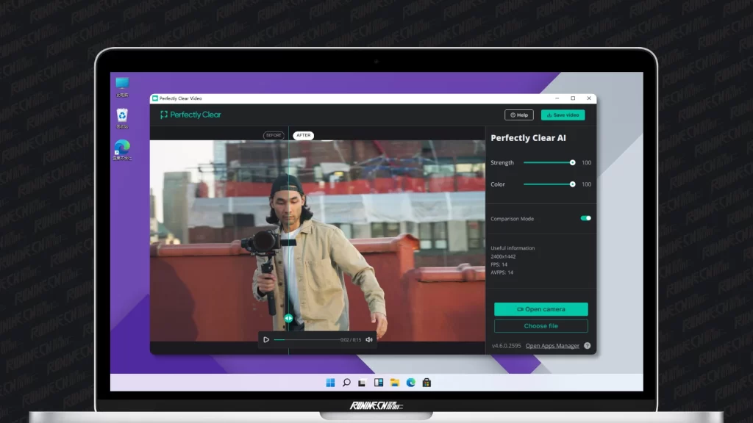Click the Perfectly Clear logo
753x423 pixels.
190,115
